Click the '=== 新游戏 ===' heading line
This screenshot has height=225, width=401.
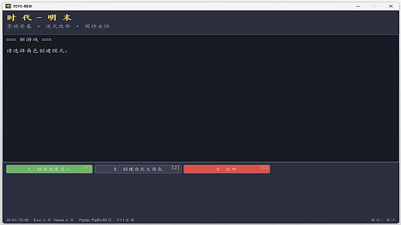pos(29,39)
